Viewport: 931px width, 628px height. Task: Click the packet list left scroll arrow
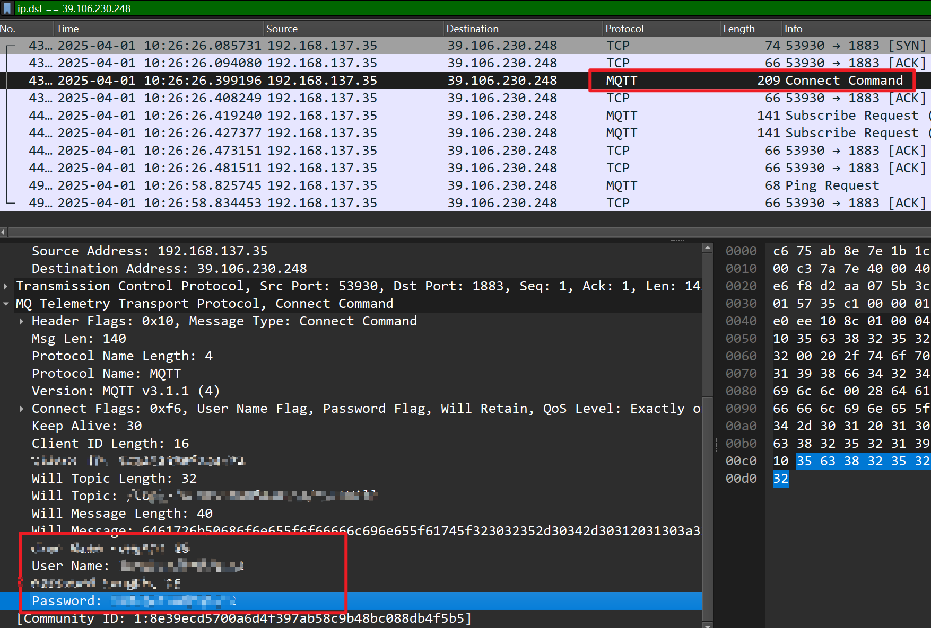[4, 232]
